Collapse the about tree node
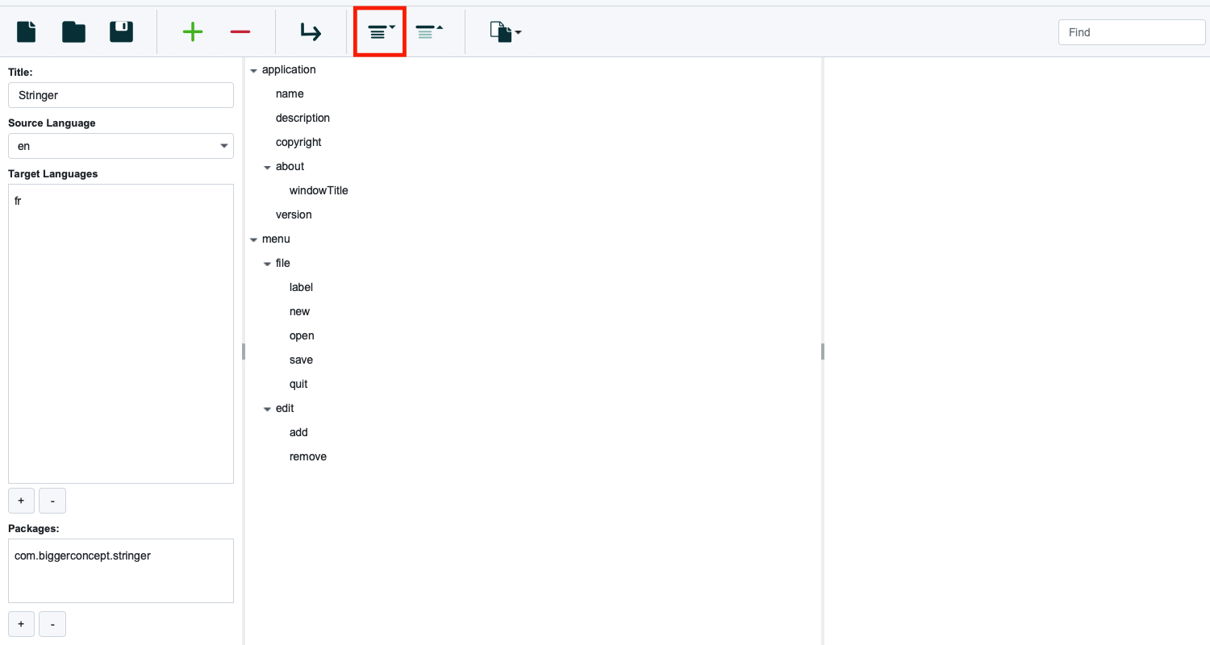Image resolution: width=1210 pixels, height=645 pixels. pos(267,167)
